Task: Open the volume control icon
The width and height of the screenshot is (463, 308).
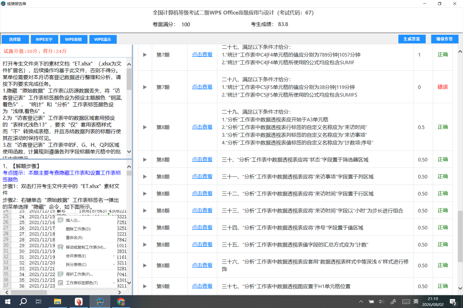Action: click(x=381, y=302)
